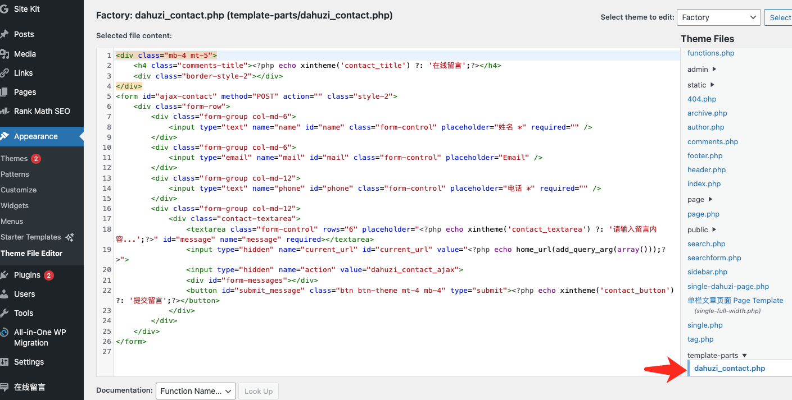Click the Posts pin icon

[4, 34]
